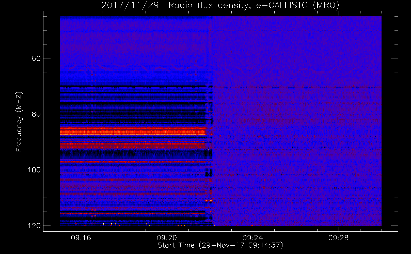The height and width of the screenshot is (254, 411).
Task: Click the '09:28' time tick label
Action: click(x=339, y=238)
